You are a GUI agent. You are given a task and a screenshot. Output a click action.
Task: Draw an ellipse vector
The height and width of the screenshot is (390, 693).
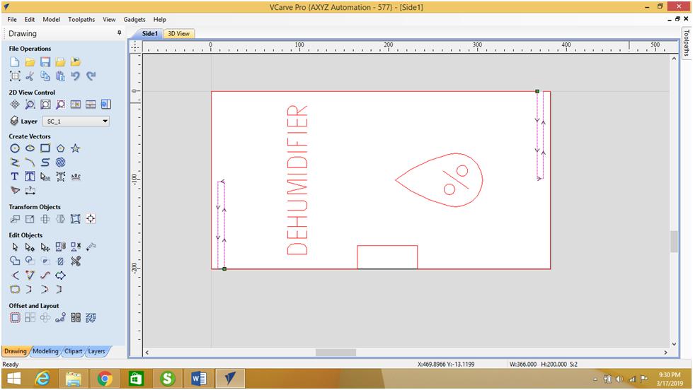point(30,148)
